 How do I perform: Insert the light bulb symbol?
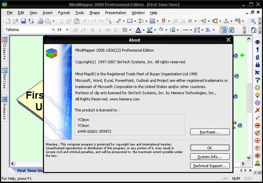click(x=257, y=95)
